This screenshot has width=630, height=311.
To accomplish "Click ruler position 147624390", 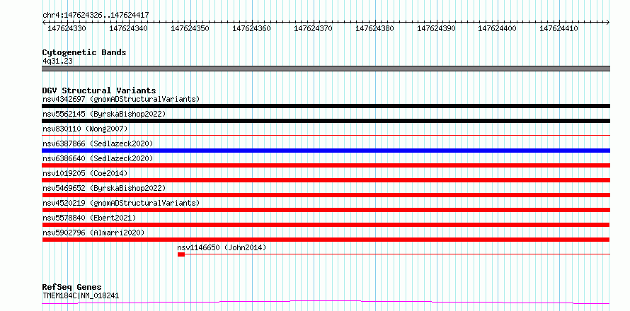I will [436, 28].
